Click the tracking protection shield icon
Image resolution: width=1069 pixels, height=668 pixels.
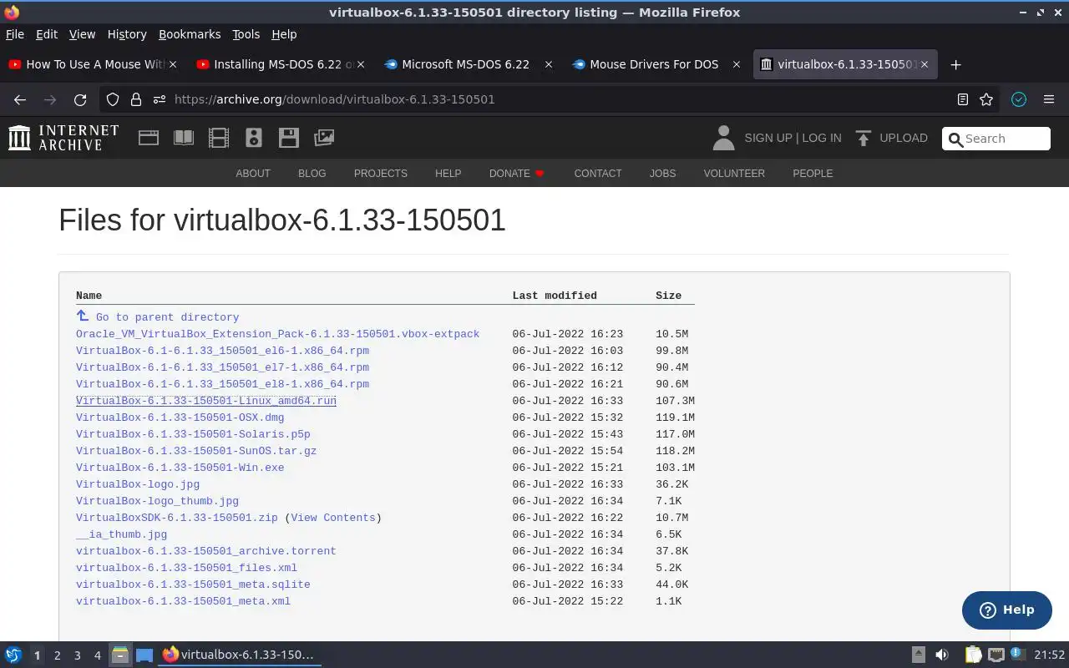(x=113, y=99)
